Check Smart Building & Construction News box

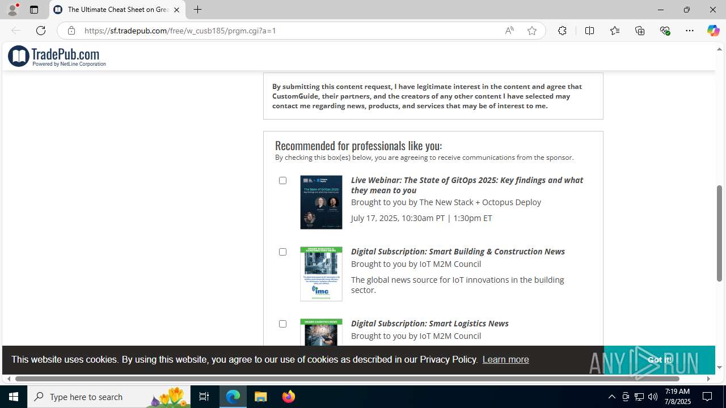(282, 252)
